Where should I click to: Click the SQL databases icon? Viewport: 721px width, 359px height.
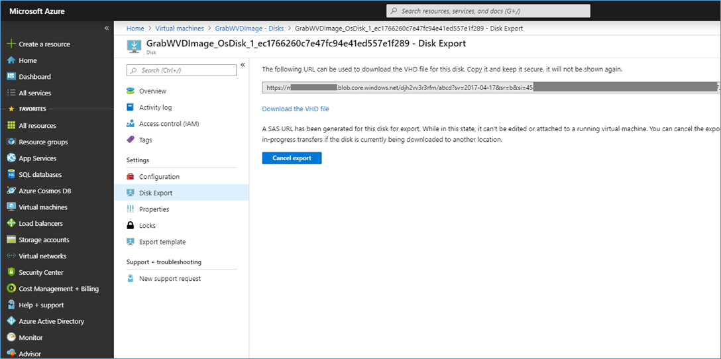(11, 175)
